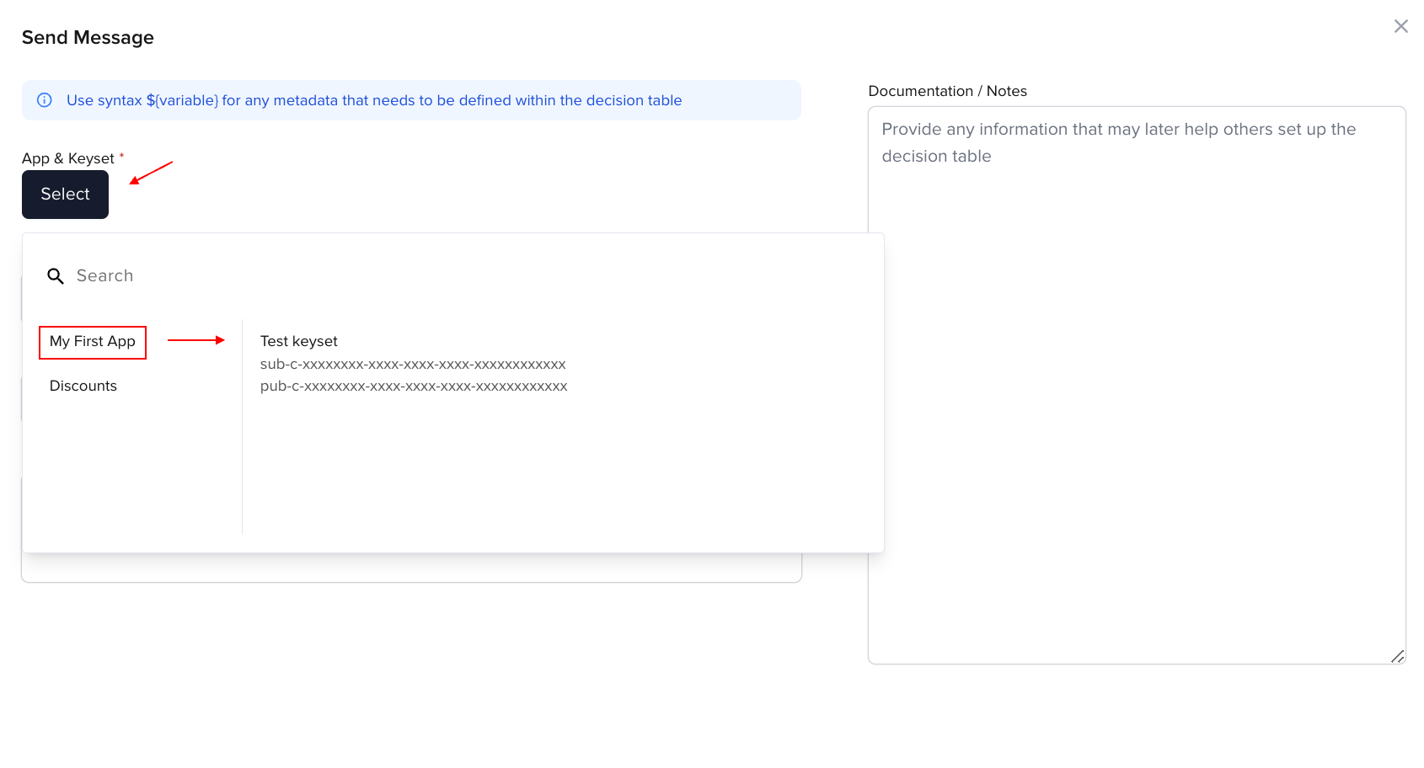Choose Discounts from the app list
This screenshot has height=768, width=1424.
click(83, 386)
